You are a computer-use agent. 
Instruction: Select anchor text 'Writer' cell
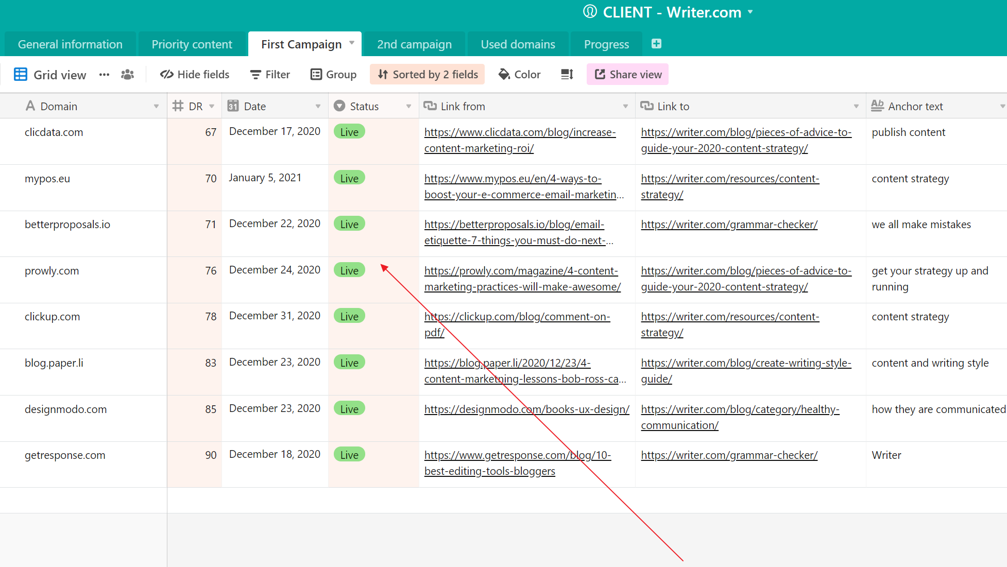[x=936, y=465]
